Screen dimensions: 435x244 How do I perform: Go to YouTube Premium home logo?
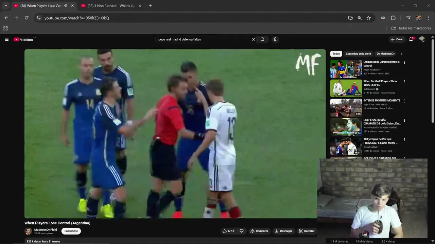[24, 39]
